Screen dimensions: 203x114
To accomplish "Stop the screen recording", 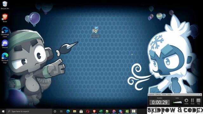I will click(198, 101).
